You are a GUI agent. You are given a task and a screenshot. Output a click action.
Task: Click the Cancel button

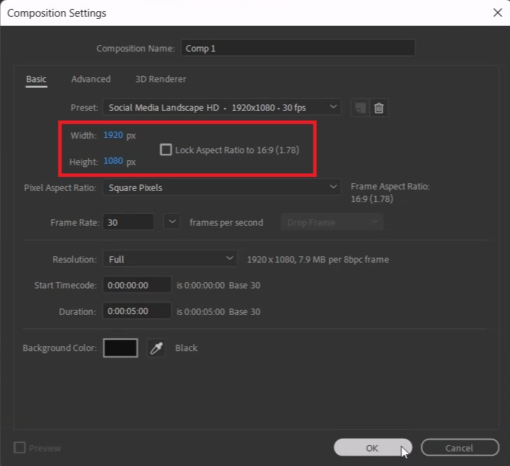click(460, 447)
